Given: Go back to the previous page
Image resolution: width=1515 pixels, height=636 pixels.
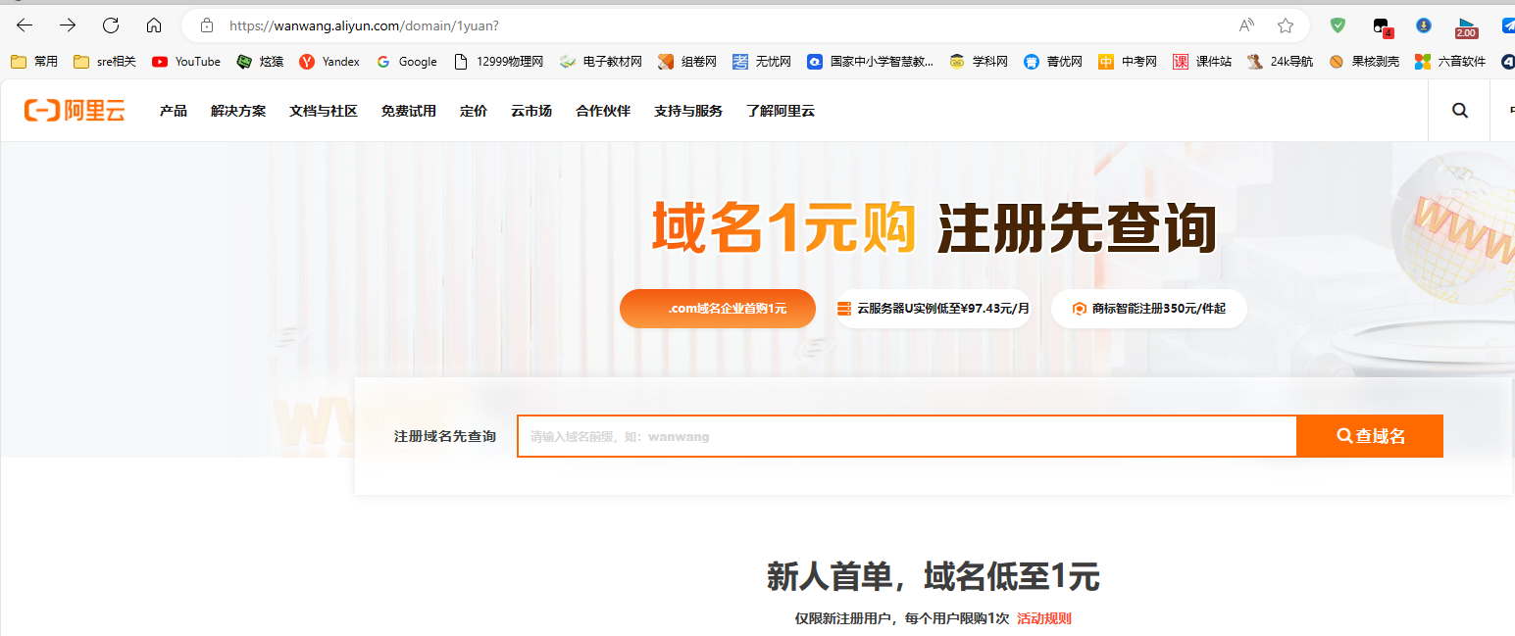Looking at the screenshot, I should point(25,25).
